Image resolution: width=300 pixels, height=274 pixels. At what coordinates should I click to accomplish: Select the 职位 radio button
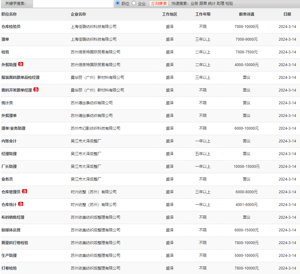[118, 4]
